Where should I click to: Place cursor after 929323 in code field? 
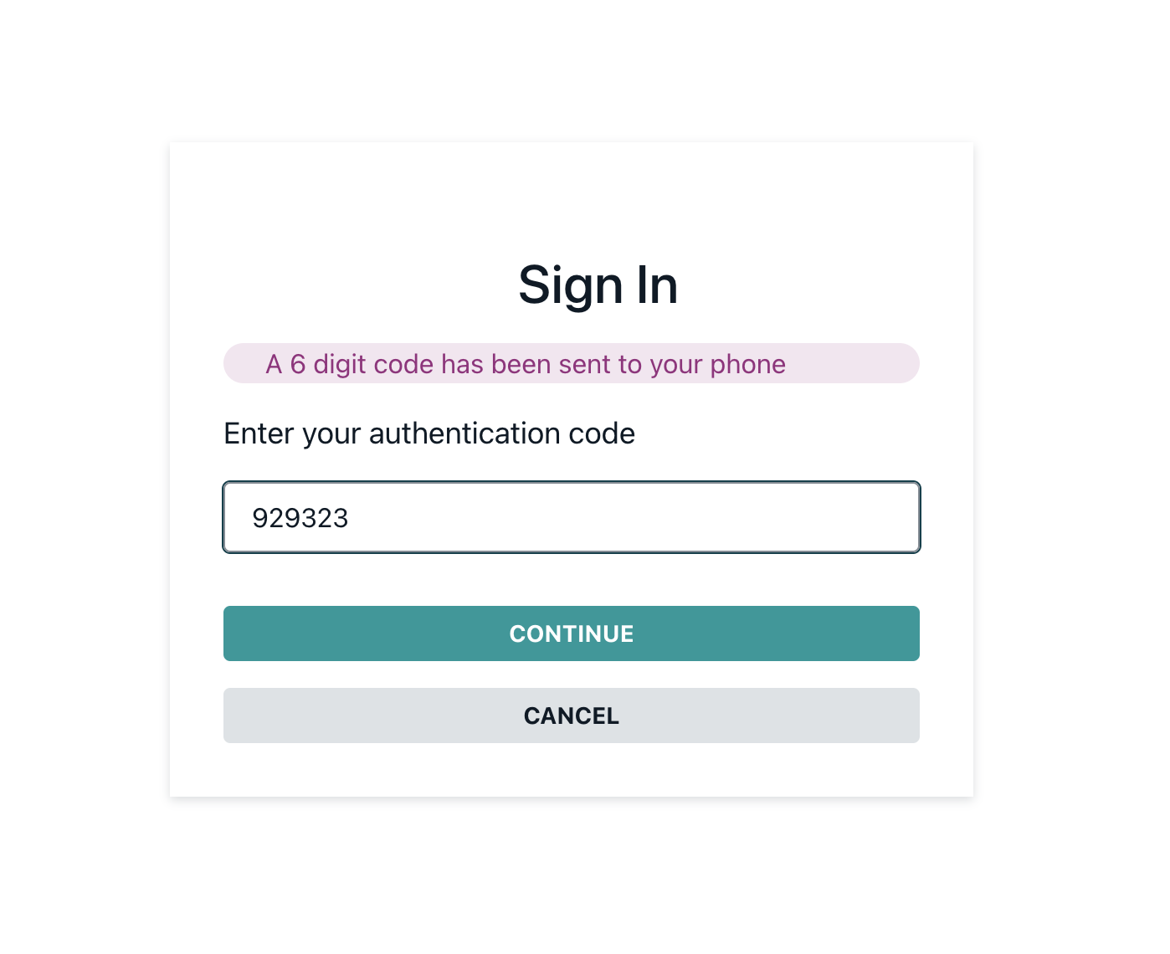coord(350,518)
